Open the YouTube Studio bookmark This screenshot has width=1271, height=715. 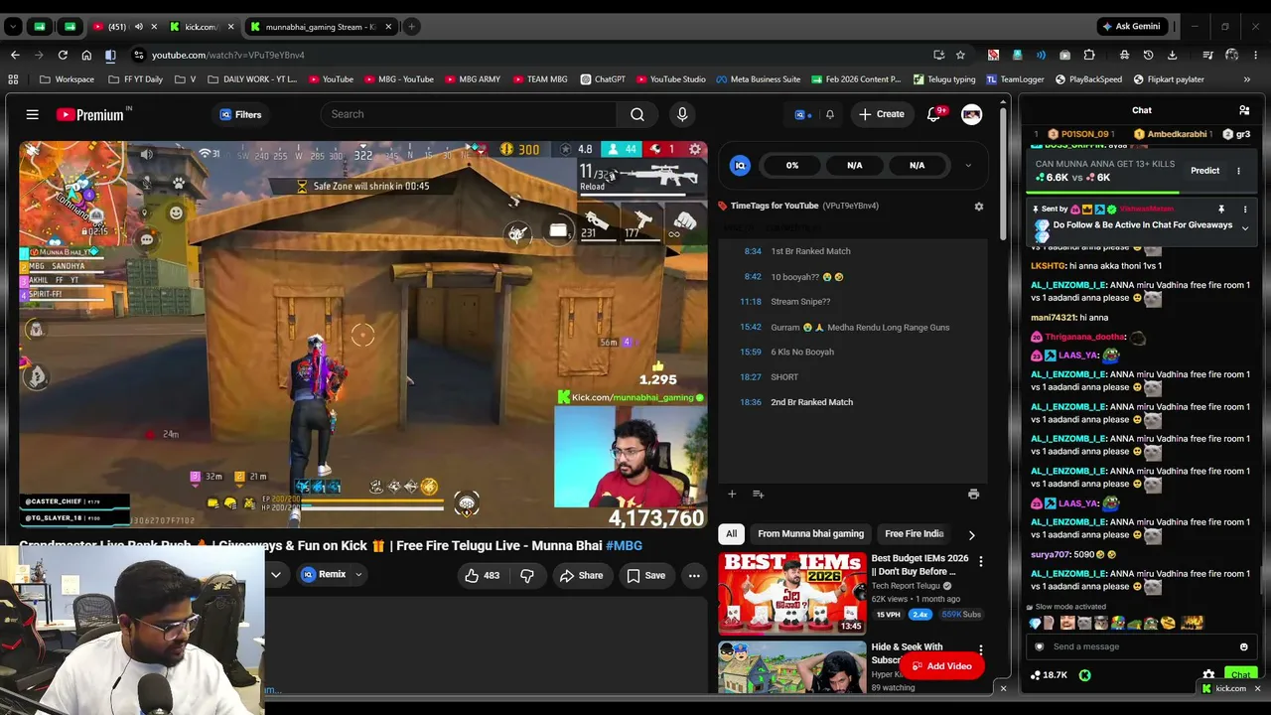(670, 79)
